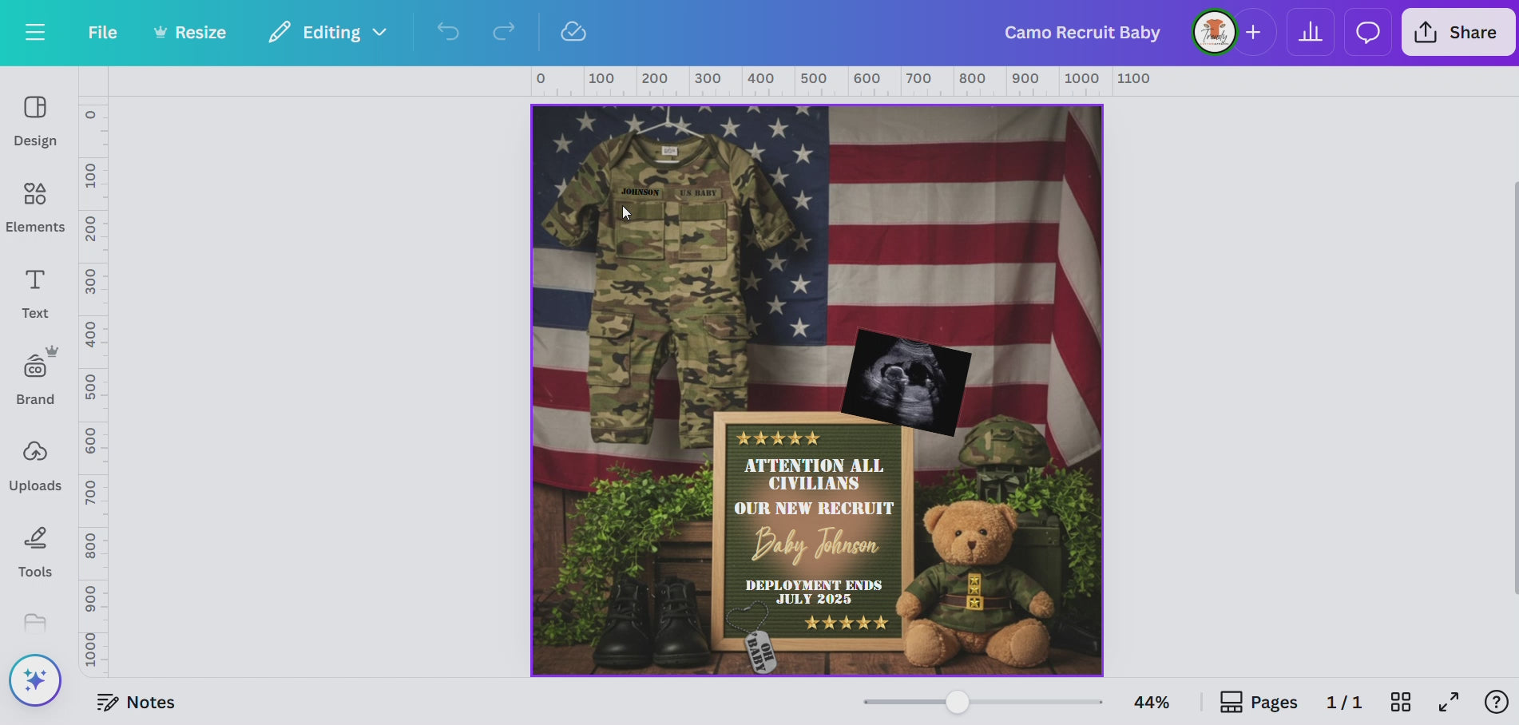
Task: Select the 'DEPLOYMENT ENDS JULY 2025' text
Action: [814, 592]
